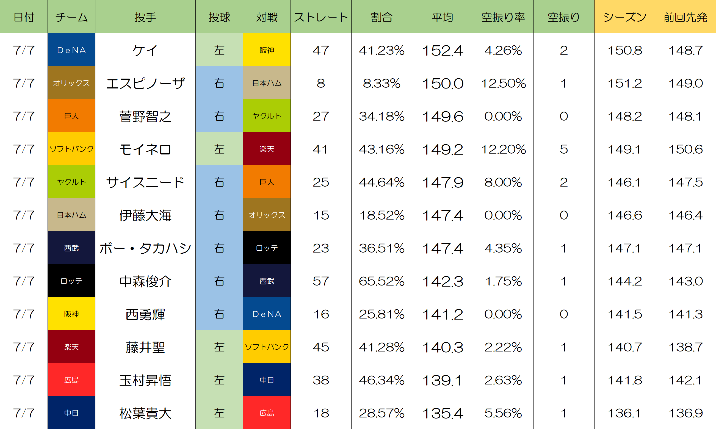This screenshot has height=429, width=716.
Task: Select the エスピノーザ pitcher cell
Action: tap(145, 83)
